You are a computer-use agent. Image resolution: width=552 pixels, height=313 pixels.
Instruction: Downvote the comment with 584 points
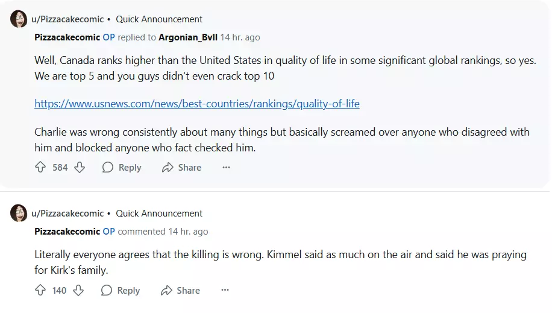pyautogui.click(x=80, y=168)
